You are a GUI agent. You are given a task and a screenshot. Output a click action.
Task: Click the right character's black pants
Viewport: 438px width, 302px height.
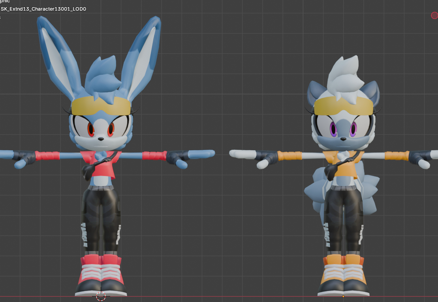343,213
